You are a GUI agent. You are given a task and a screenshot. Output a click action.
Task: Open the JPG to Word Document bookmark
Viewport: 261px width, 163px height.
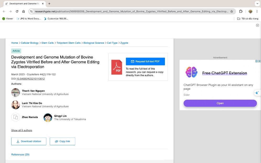(29, 19)
